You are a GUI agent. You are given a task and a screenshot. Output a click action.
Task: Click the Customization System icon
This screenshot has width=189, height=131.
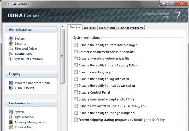click(11, 112)
